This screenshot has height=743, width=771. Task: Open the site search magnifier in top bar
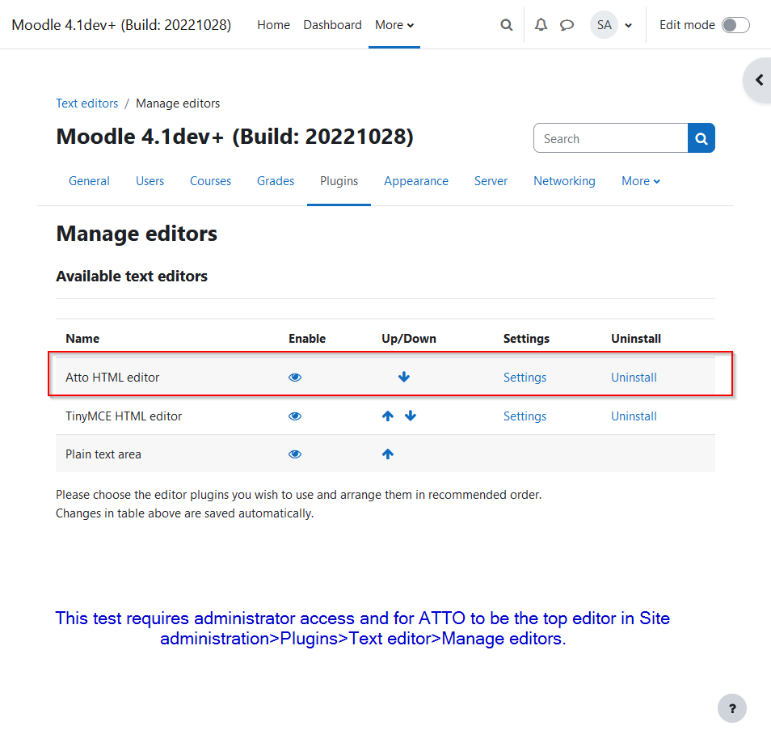pos(507,25)
